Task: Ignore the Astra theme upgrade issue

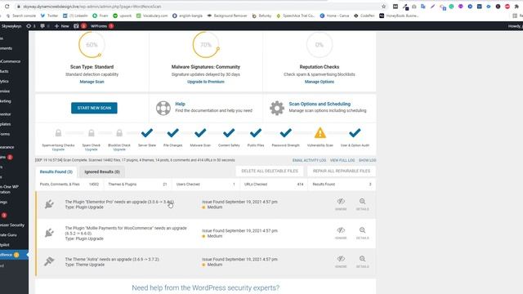Action: [x=341, y=262]
